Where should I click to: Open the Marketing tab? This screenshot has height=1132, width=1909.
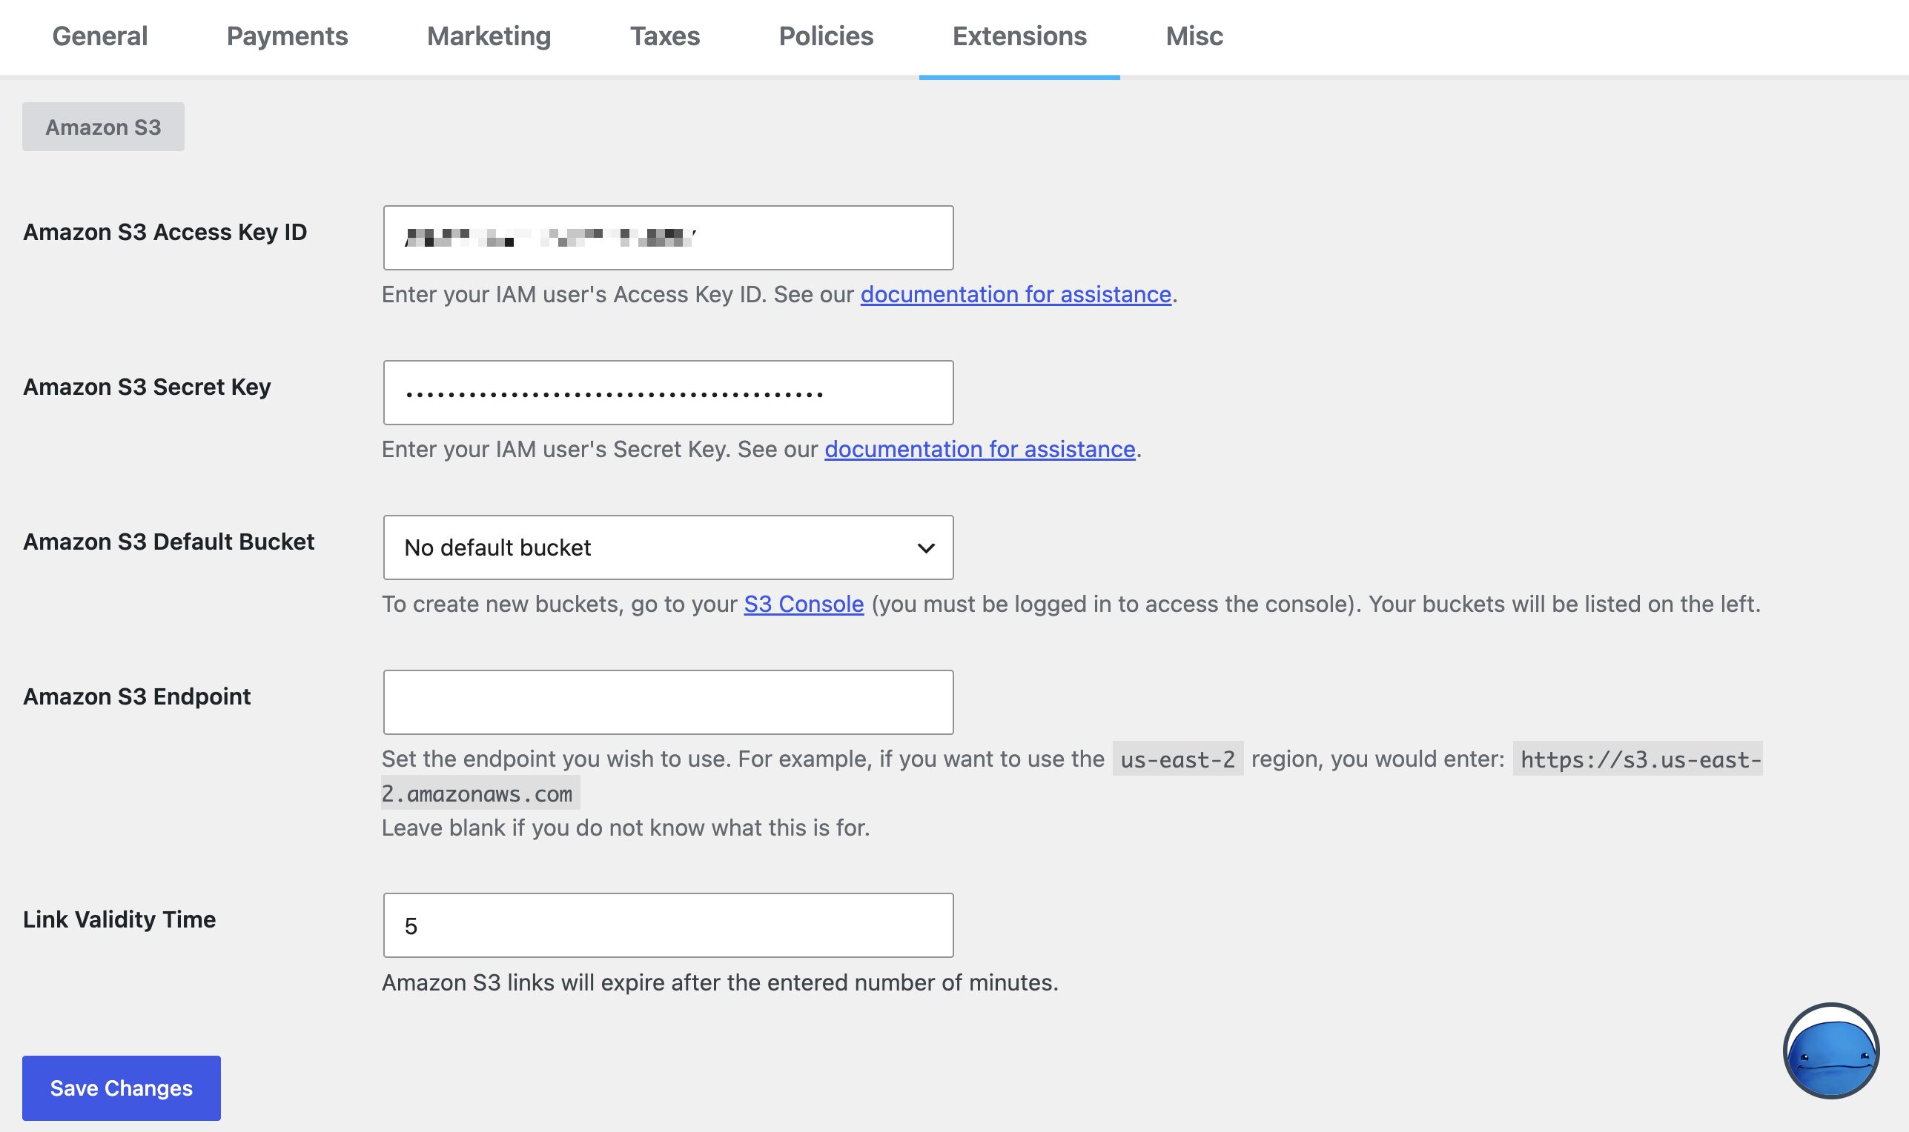click(489, 36)
